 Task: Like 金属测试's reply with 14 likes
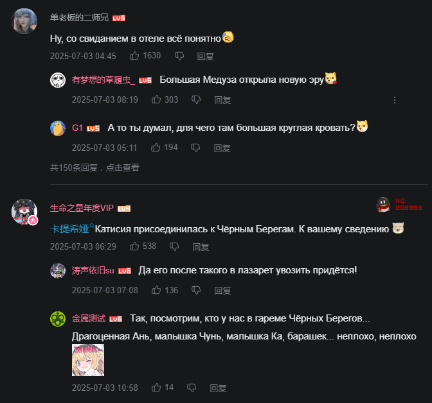point(156,388)
